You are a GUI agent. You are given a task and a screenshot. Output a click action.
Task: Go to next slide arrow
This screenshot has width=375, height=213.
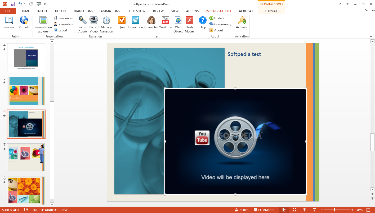(x=373, y=198)
